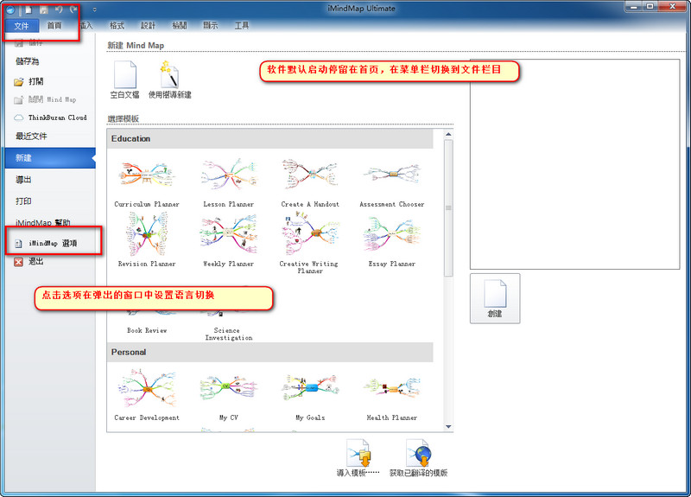Switch to the 格式 tab
This screenshot has height=497, width=691.
(x=117, y=26)
